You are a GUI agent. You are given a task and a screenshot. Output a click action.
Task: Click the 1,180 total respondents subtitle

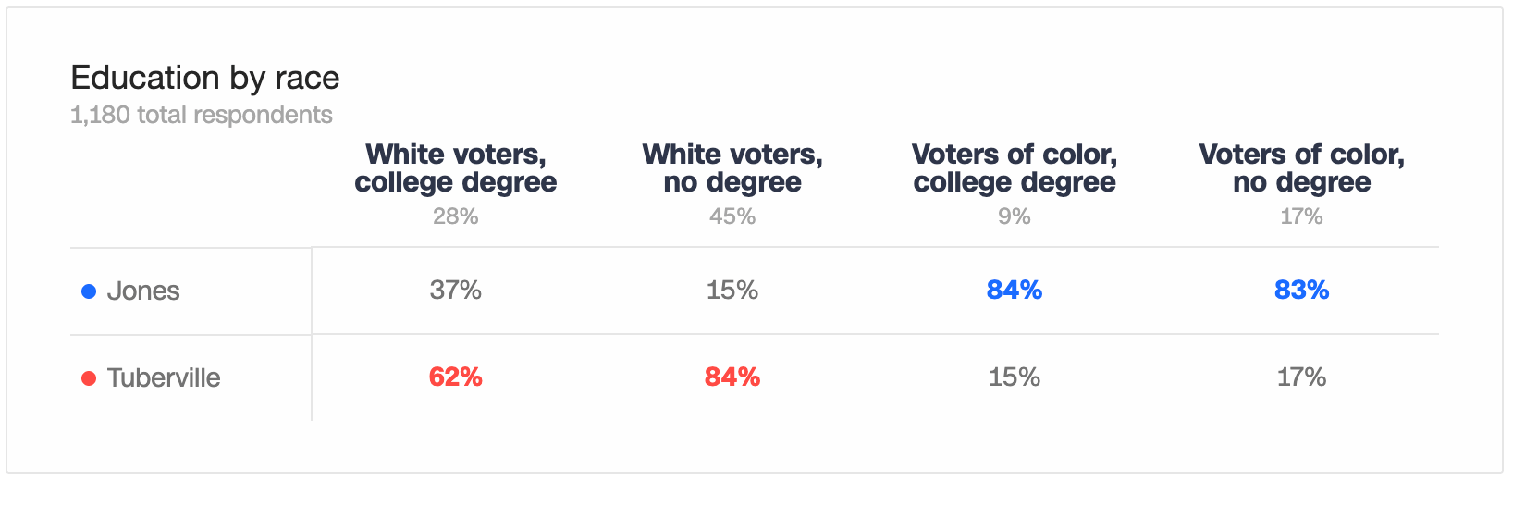(202, 115)
